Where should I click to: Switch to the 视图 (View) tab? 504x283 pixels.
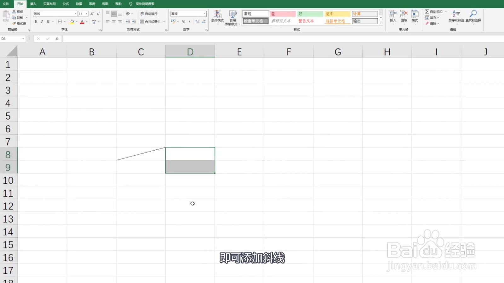tap(105, 4)
